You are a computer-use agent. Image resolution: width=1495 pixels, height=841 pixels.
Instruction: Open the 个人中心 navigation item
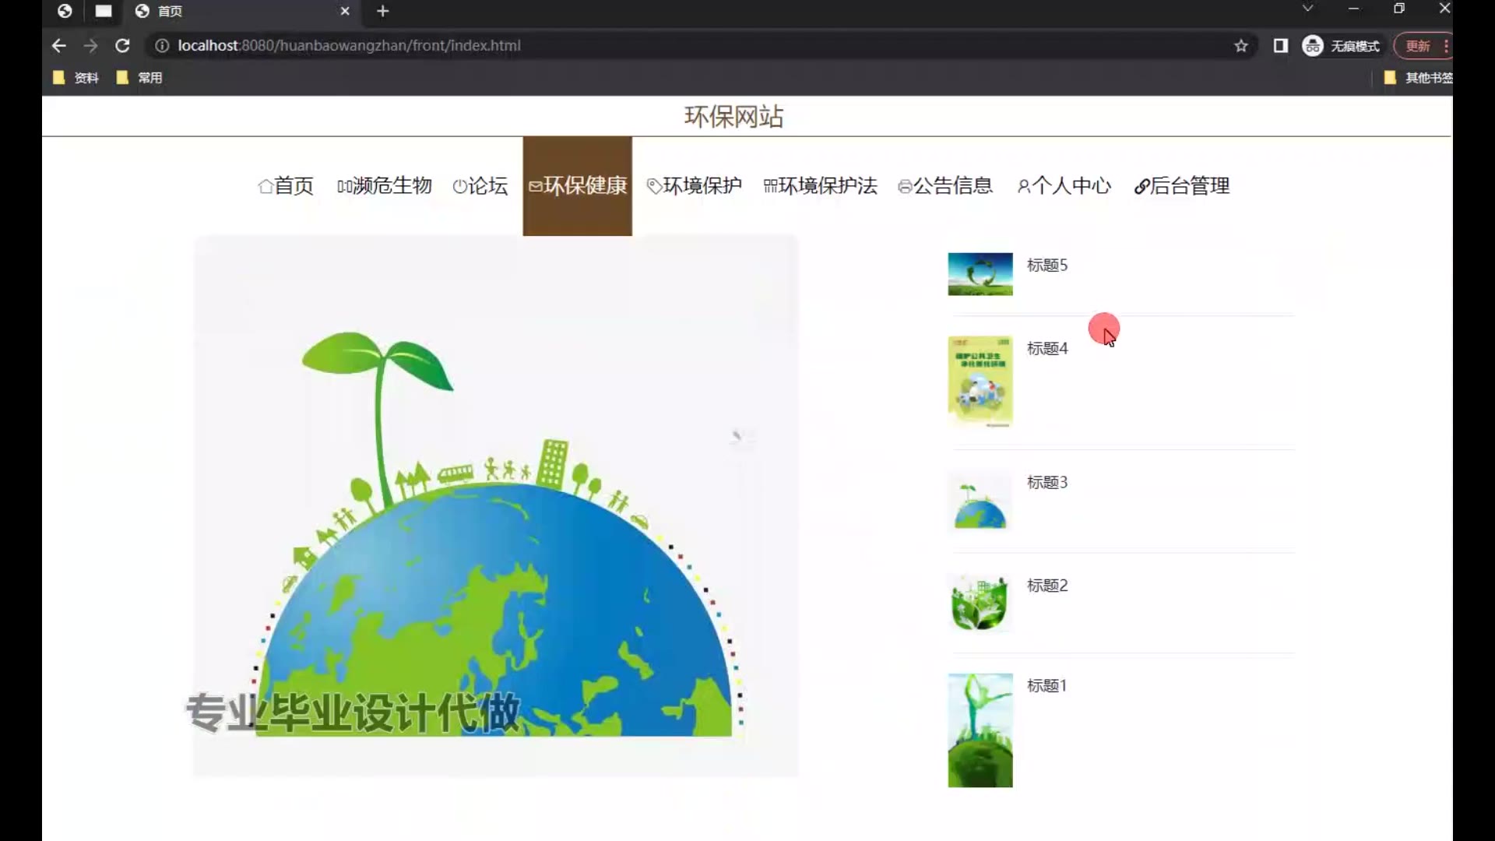pyautogui.click(x=1064, y=186)
